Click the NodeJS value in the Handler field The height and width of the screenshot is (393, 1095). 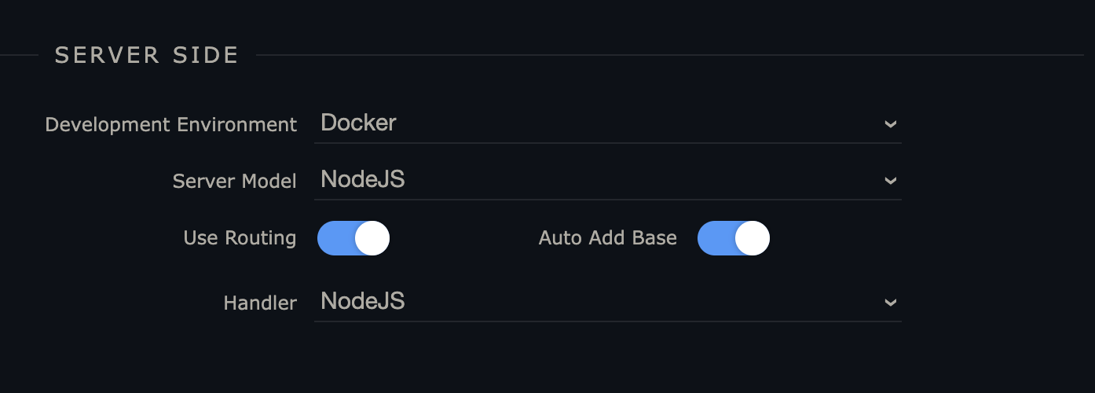(x=363, y=302)
